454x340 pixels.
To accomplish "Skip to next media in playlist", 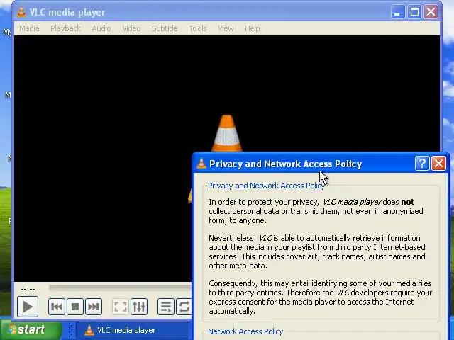I will pyautogui.click(x=93, y=307).
